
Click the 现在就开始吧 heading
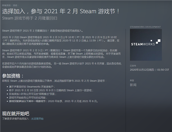tap(15, 113)
